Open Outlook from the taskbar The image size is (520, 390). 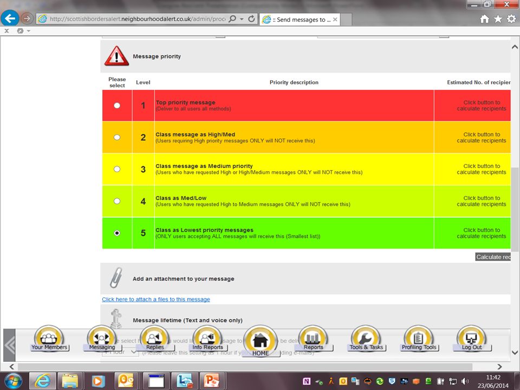(126, 381)
